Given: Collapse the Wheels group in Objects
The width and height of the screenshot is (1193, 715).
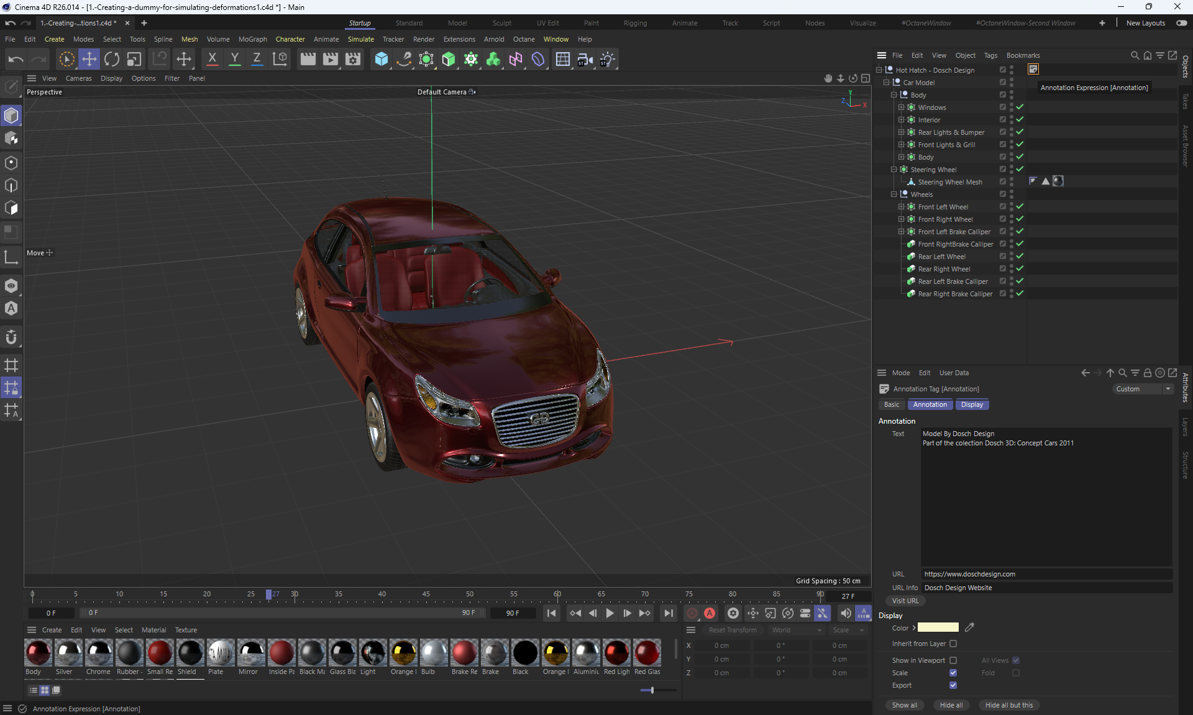Looking at the screenshot, I should 894,194.
